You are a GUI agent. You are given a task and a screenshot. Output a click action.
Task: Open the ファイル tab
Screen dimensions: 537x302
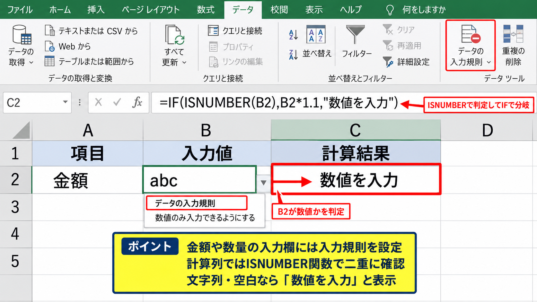click(x=20, y=10)
